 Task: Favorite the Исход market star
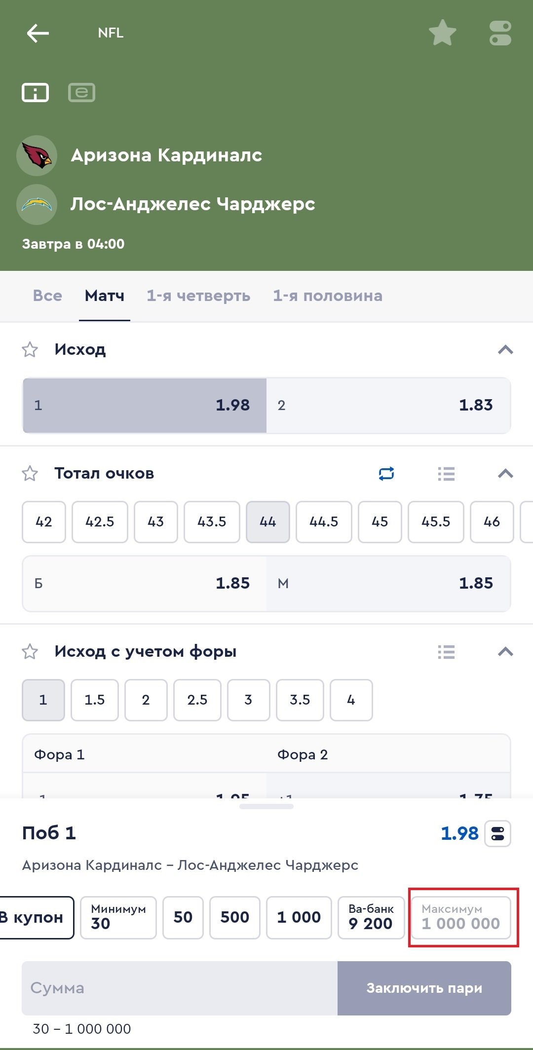30,350
